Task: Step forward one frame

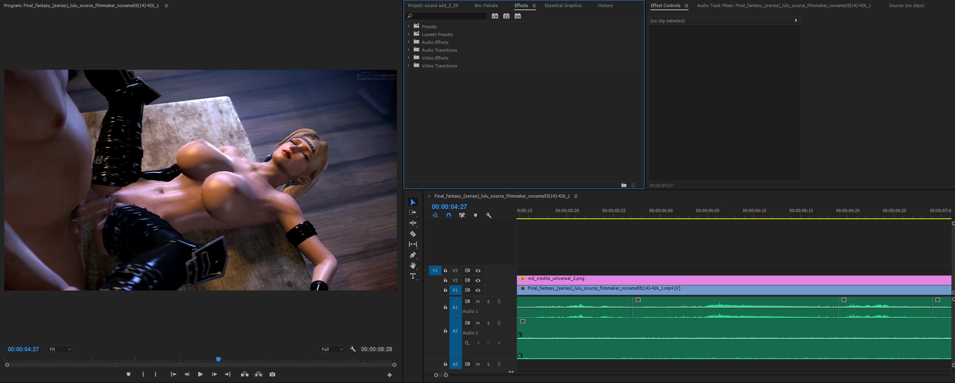Action: (214, 374)
